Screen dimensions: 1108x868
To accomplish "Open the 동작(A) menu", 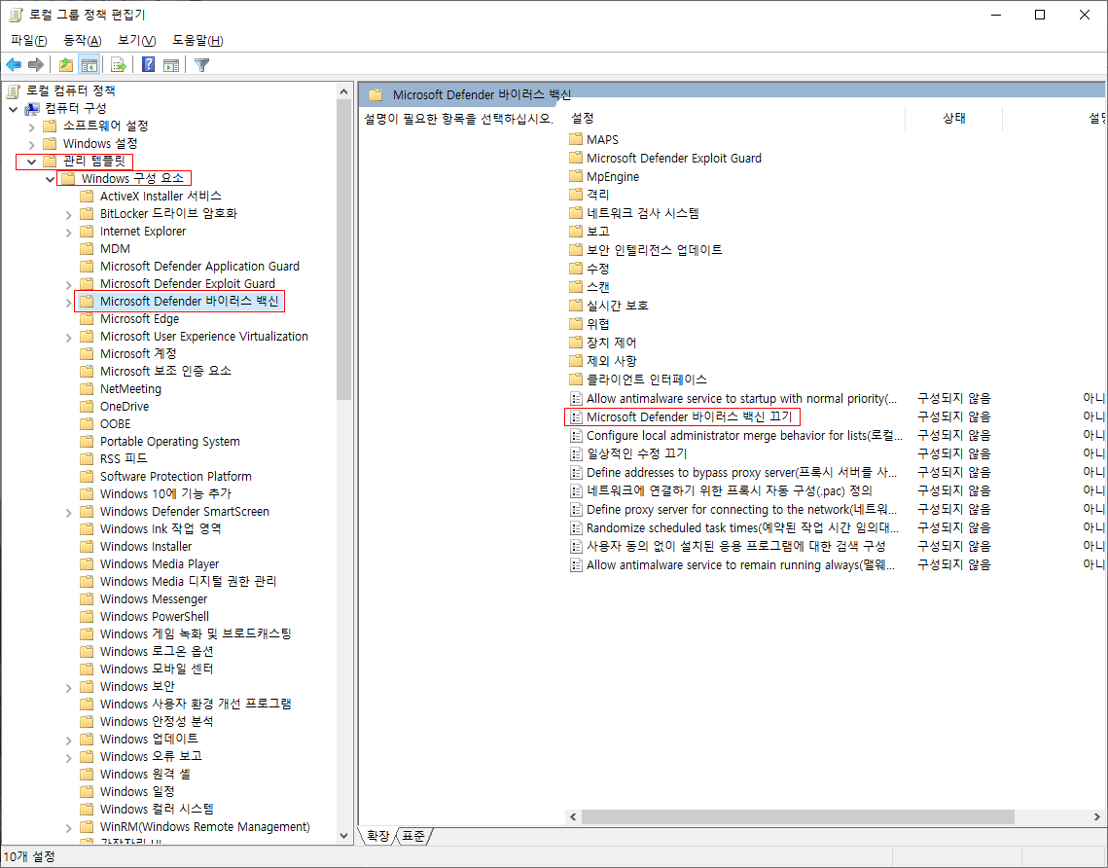I will tap(83, 41).
